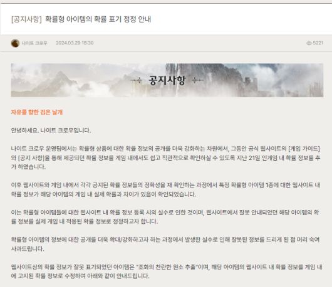Click the post title 확률형 아이템의 확률 표기 정정 안내
Viewport: 332px width, 287px height.
click(x=98, y=19)
